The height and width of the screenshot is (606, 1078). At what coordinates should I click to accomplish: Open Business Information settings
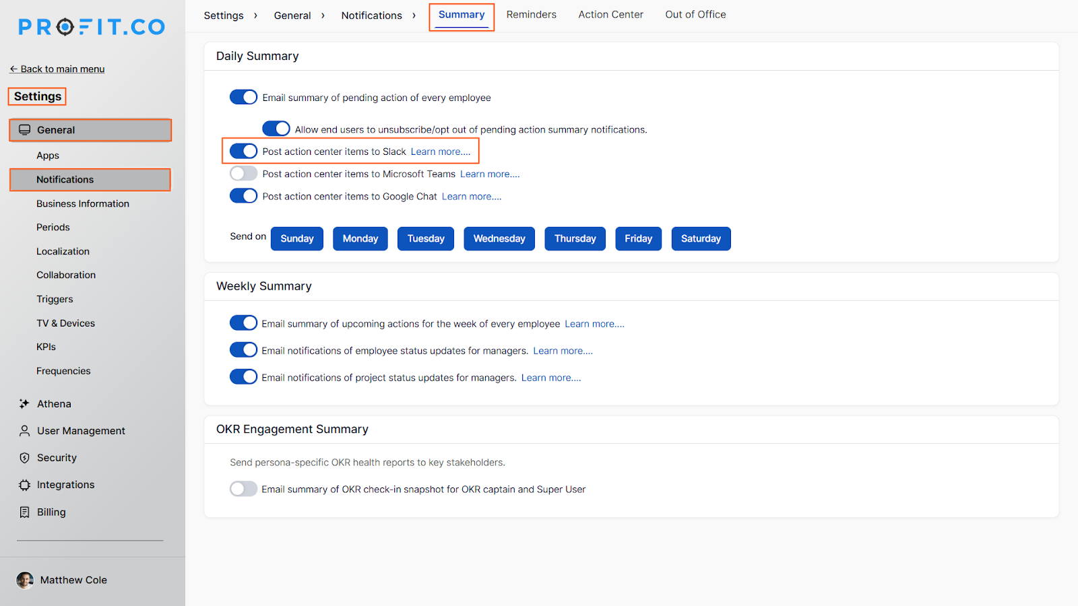point(83,204)
